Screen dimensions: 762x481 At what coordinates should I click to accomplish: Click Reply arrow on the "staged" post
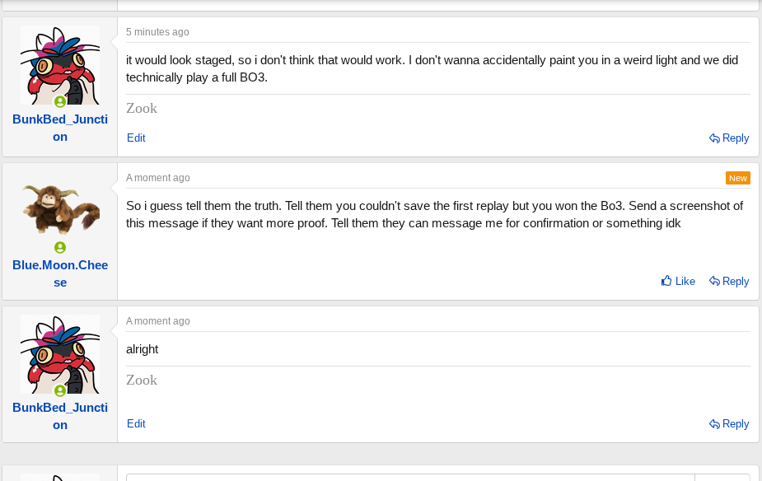coord(729,138)
